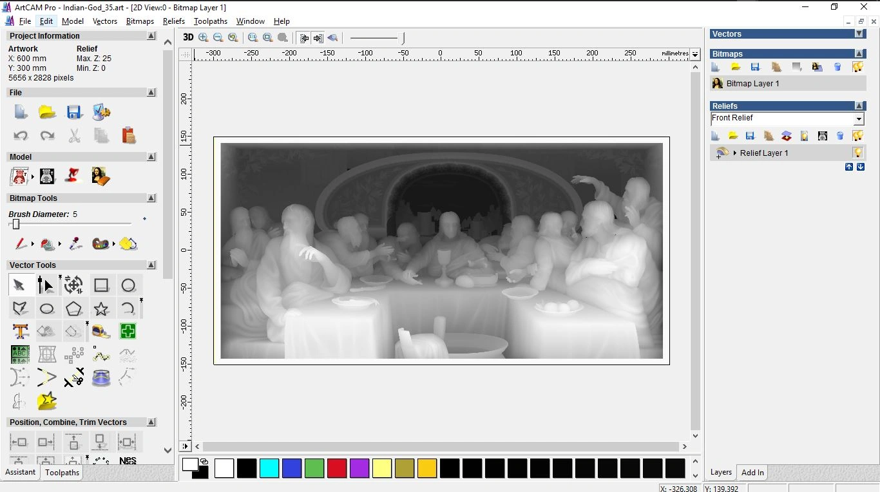This screenshot has width=880, height=492.
Task: Toggle visibility bulb of Relief Layer 1
Action: [857, 153]
